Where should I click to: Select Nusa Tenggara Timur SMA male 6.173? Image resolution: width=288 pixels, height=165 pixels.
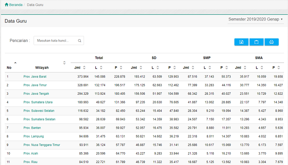click(x=262, y=145)
